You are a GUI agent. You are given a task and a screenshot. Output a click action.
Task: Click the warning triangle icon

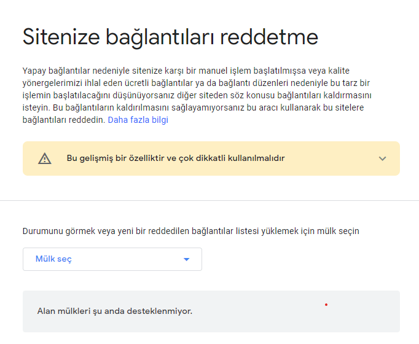point(45,158)
